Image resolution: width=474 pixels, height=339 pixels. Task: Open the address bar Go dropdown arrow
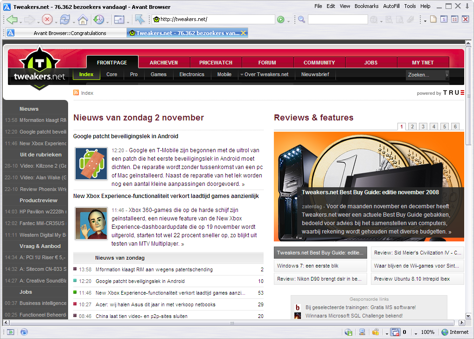(288, 21)
